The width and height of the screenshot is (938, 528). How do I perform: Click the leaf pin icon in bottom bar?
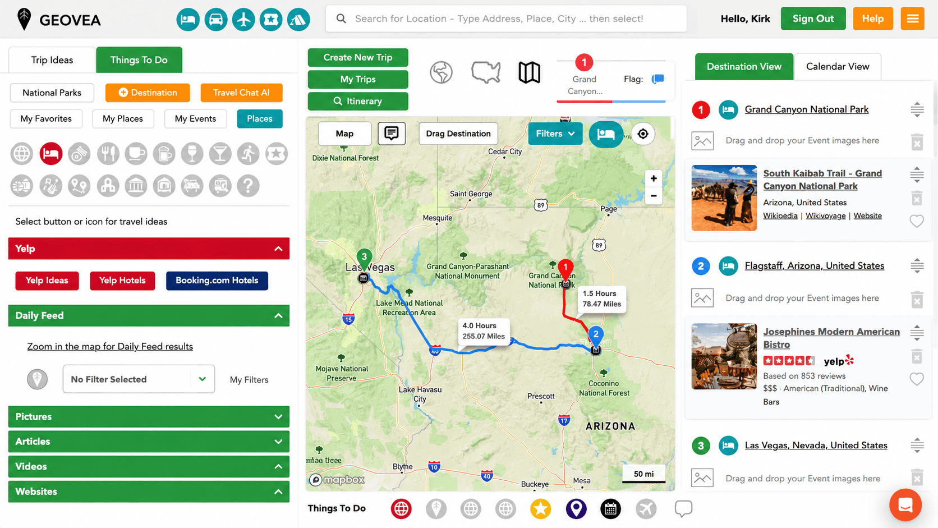click(x=436, y=509)
